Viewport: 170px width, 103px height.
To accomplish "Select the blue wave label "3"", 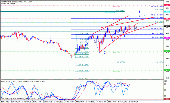I will tap(107, 23).
